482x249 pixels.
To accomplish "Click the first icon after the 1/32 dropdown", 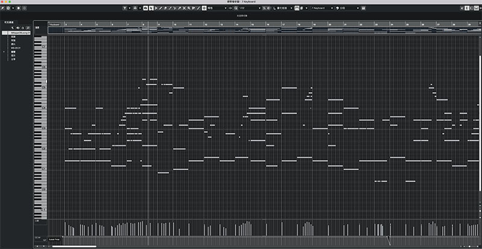I will (264, 8).
